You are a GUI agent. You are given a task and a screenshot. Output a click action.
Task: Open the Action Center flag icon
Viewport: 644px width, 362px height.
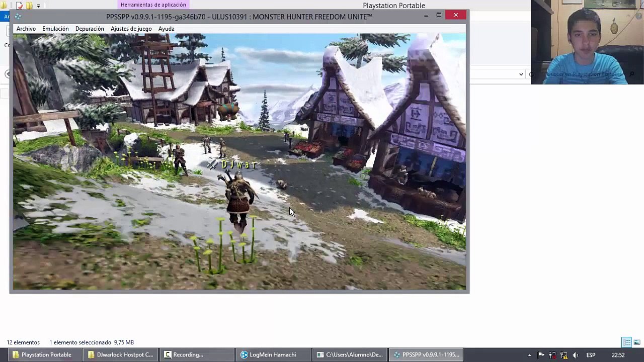541,355
